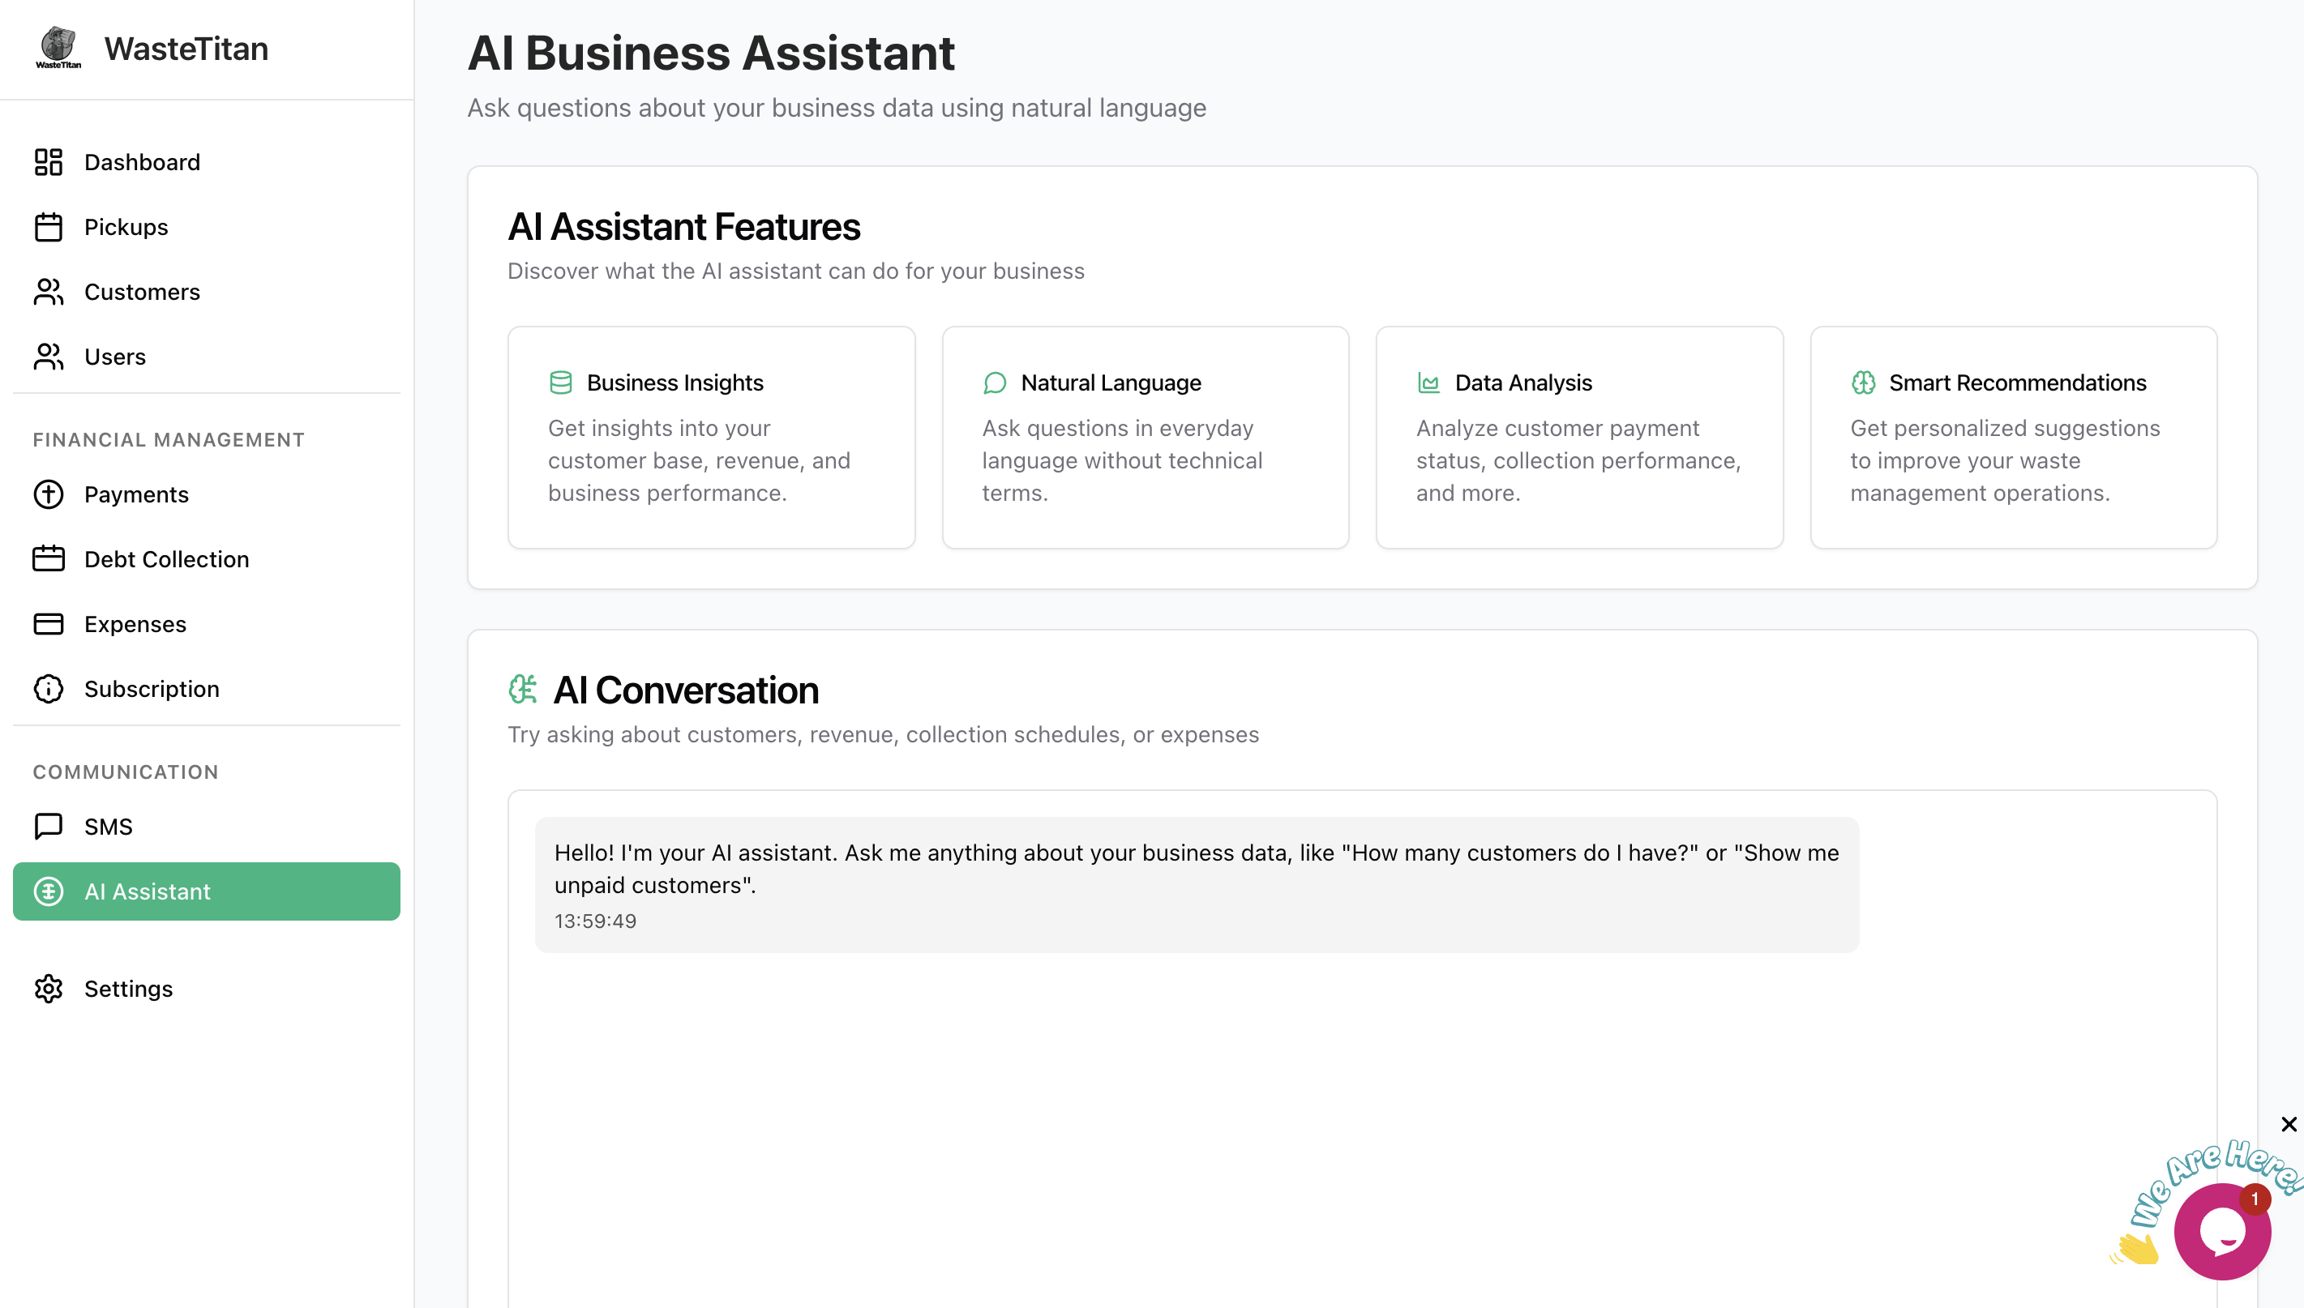Click the Settings gear icon
This screenshot has height=1308, width=2304.
(x=49, y=988)
